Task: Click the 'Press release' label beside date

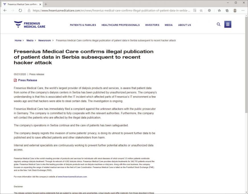Action: 37,74
